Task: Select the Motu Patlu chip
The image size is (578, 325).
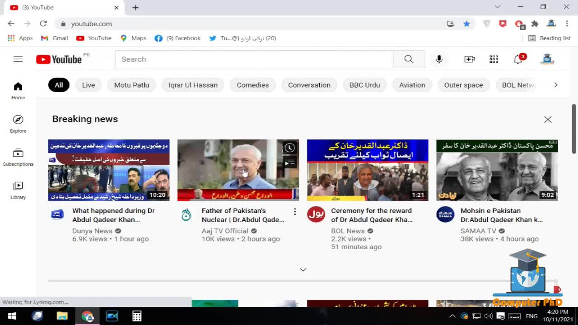Action: pos(131,85)
